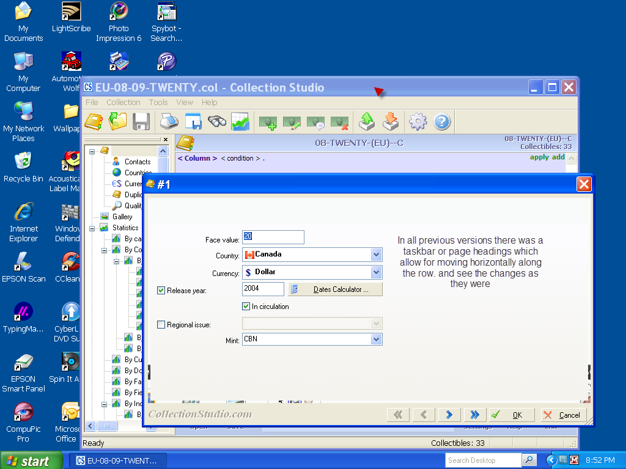Click the Face value input field

point(273,237)
